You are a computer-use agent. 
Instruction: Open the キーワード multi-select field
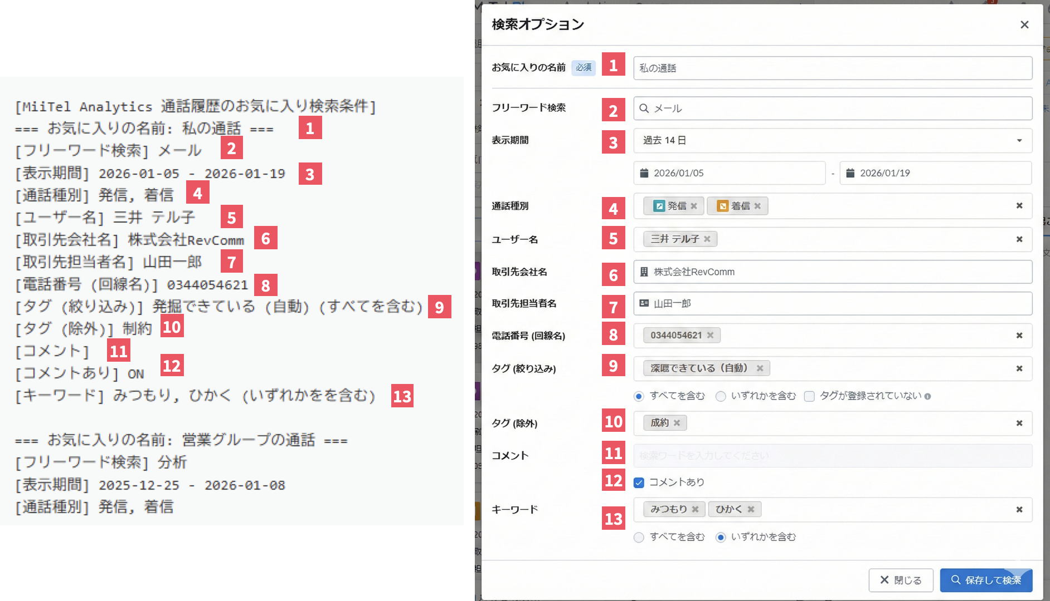point(833,510)
